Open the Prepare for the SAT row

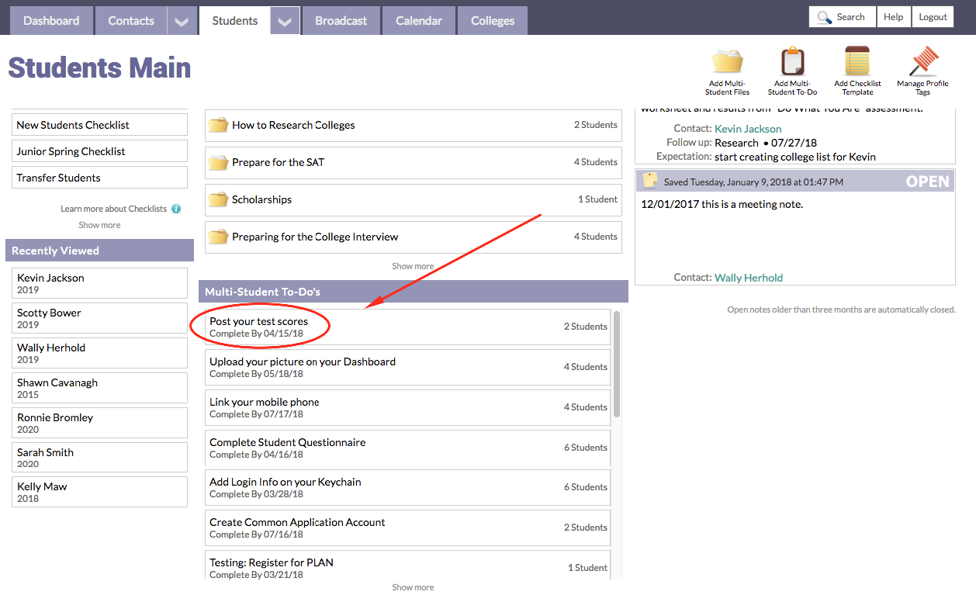coord(414,162)
